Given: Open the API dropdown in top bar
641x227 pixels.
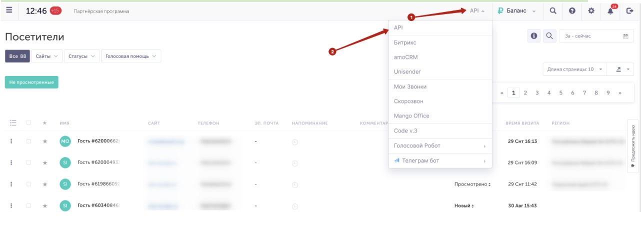Looking at the screenshot, I should pyautogui.click(x=477, y=11).
